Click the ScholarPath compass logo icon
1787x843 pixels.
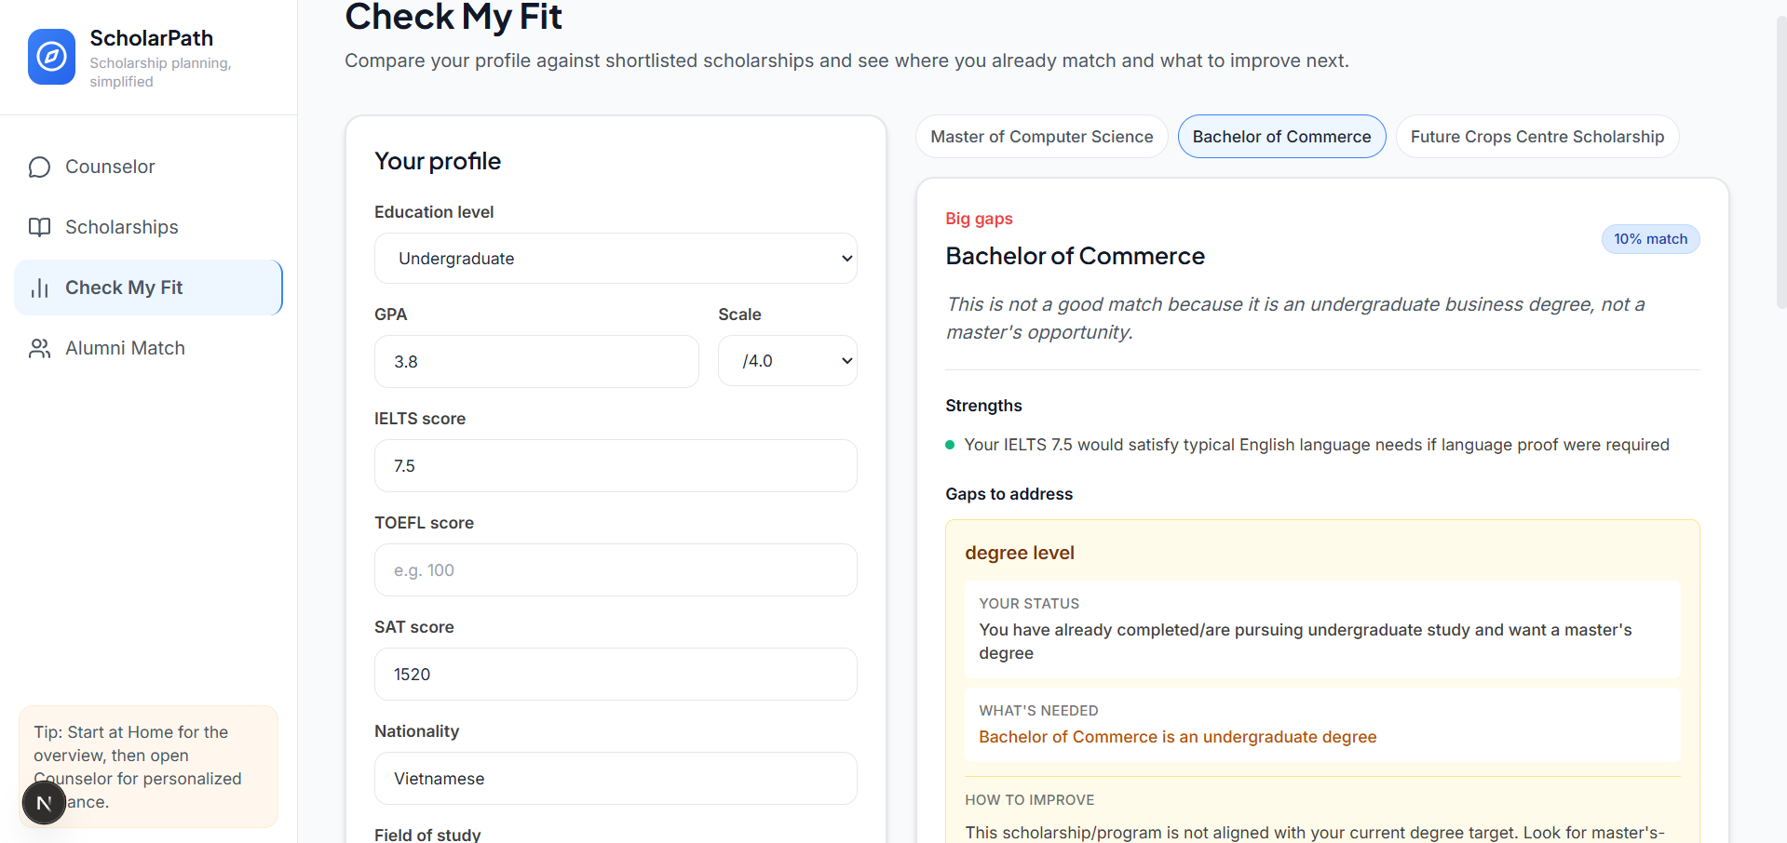(51, 57)
